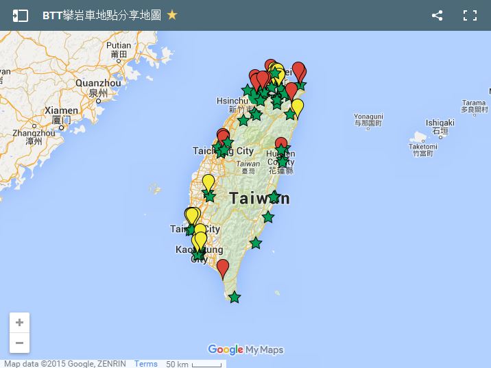Viewport: 491px width, 368px height.
Task: Click green star south of Hsinchu label
Action: click(243, 121)
